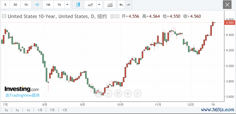Open the indicators chart icon
Screen dimensions: 236x114
pos(110,5)
